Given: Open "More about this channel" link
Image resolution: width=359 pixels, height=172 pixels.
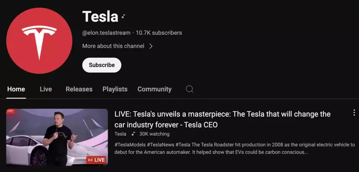Looking at the screenshot, I should click(x=113, y=46).
